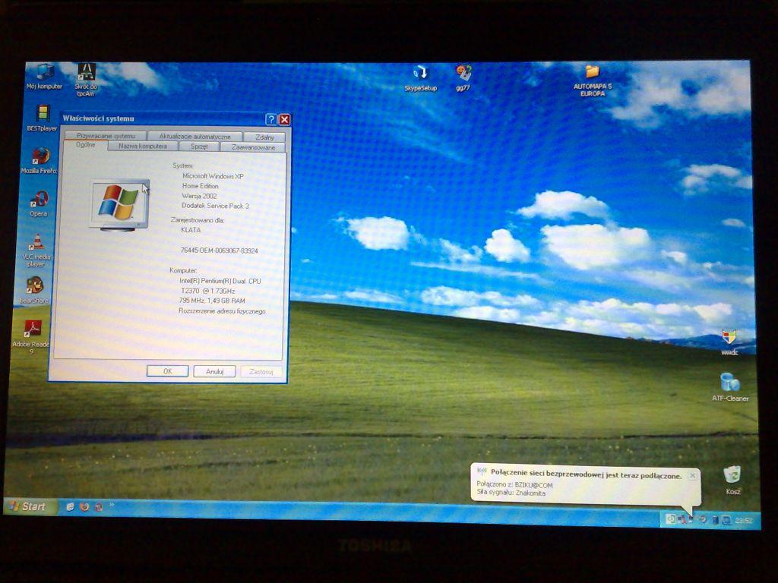The height and width of the screenshot is (583, 778).
Task: Switch to the Zdalny tab
Action: point(264,137)
